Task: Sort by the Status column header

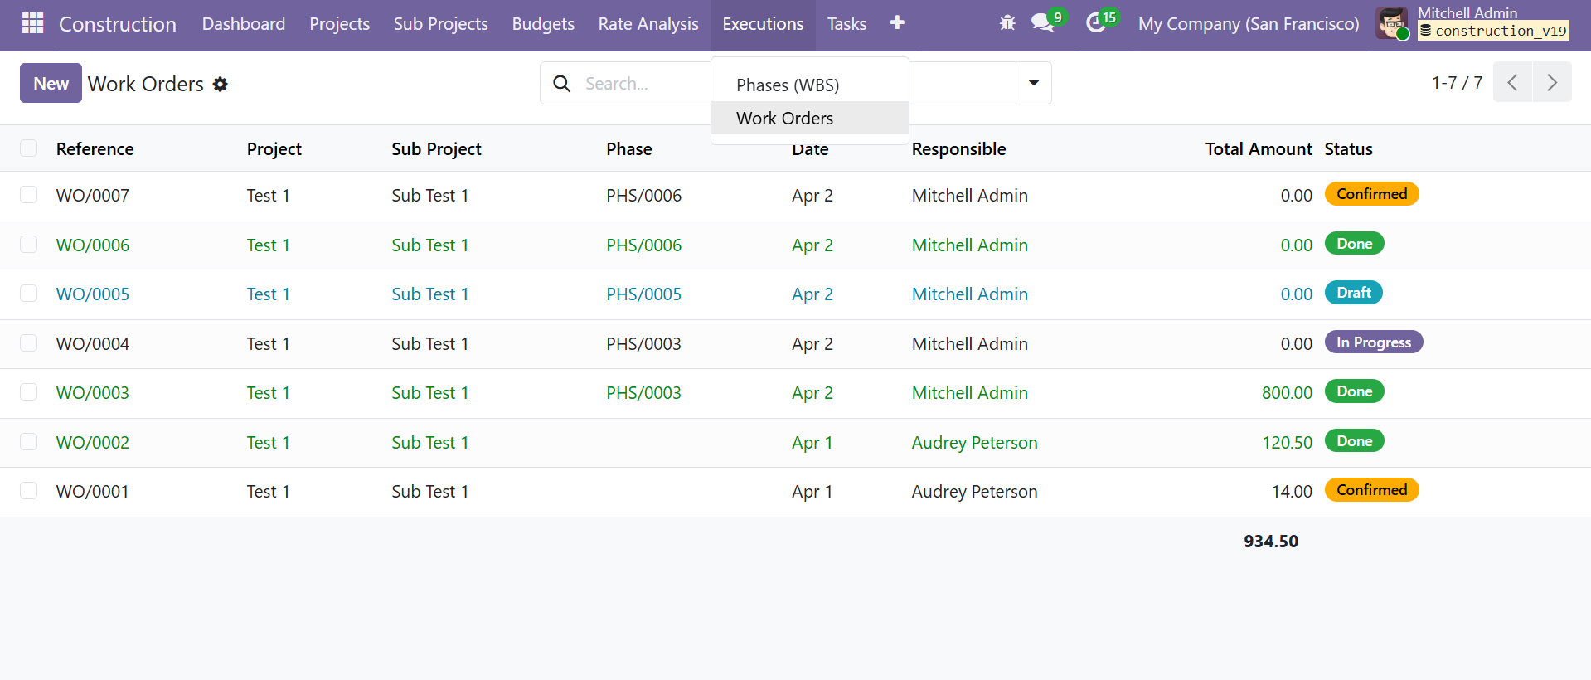Action: pyautogui.click(x=1348, y=149)
